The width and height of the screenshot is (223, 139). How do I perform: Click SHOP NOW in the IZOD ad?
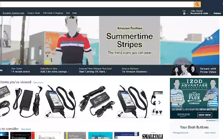click(x=205, y=115)
